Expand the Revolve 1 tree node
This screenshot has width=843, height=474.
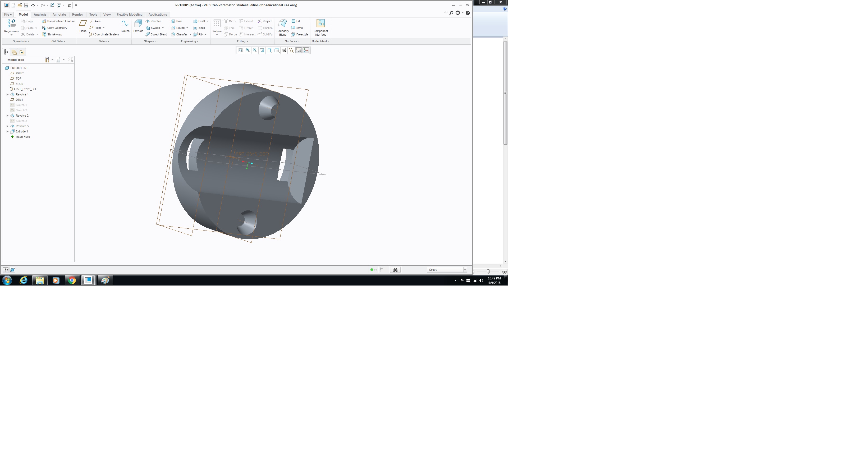pyautogui.click(x=7, y=95)
